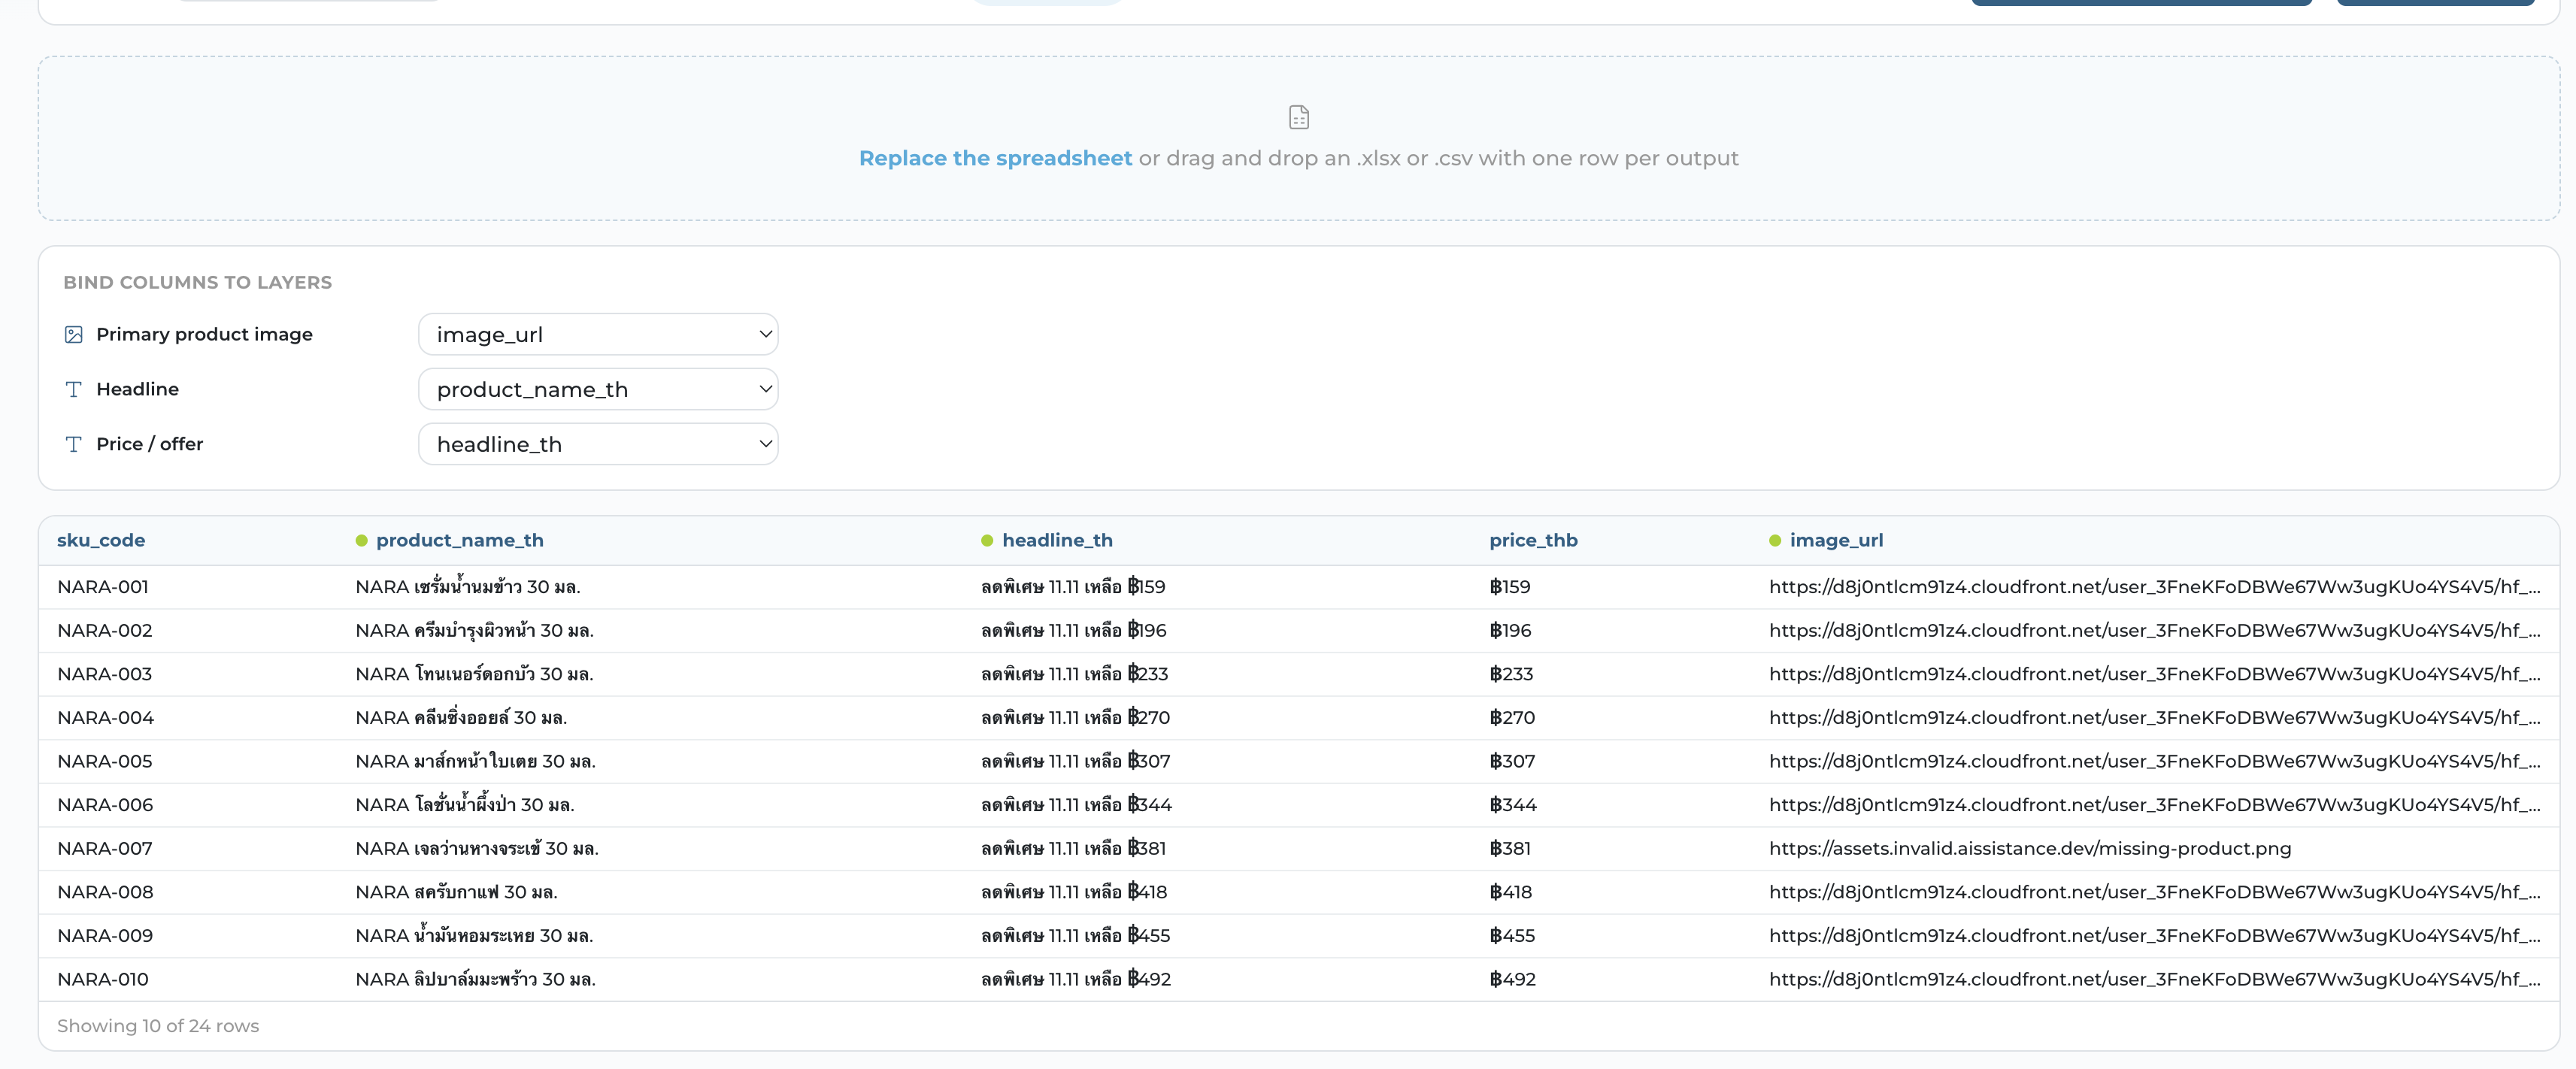Image resolution: width=2576 pixels, height=1069 pixels.
Task: Select the NARA-002 sku cell
Action: pyautogui.click(x=105, y=631)
